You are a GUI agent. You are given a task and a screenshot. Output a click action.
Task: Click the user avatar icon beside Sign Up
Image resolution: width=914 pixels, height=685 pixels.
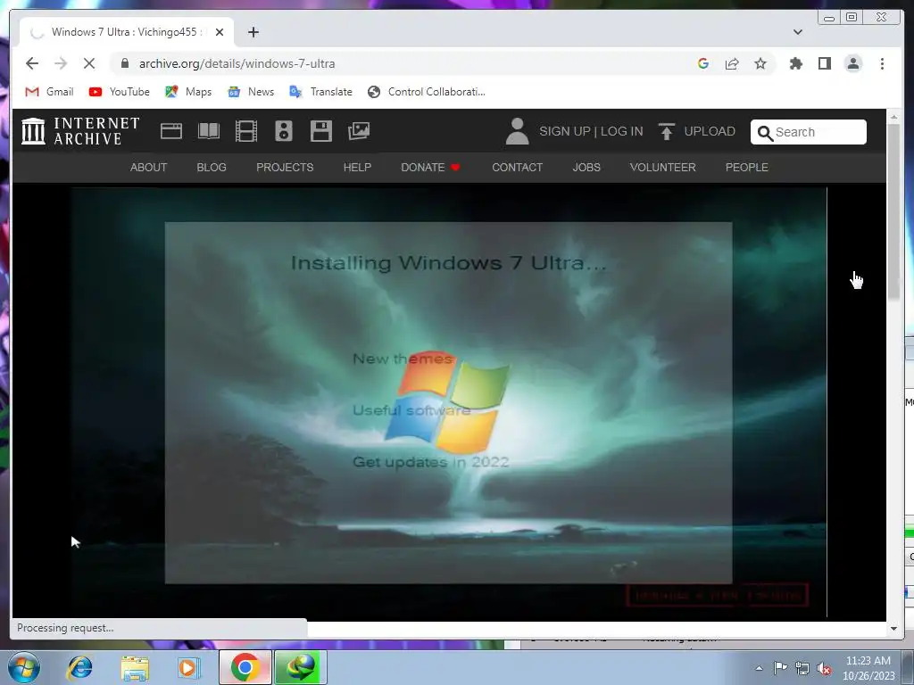click(517, 131)
